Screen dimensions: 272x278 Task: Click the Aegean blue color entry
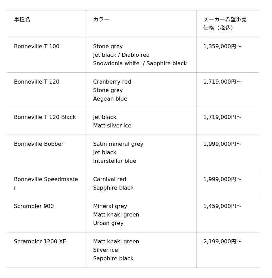pyautogui.click(x=110, y=99)
